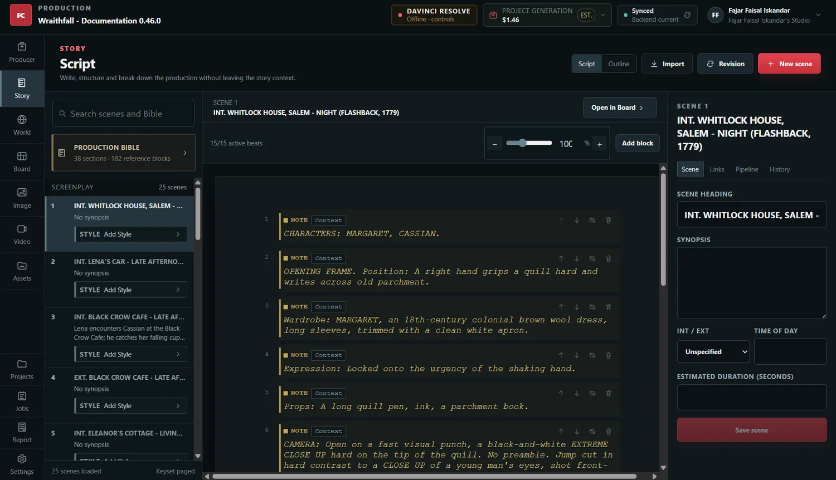
Task: Decrease script zoom with minus button
Action: [x=494, y=144]
